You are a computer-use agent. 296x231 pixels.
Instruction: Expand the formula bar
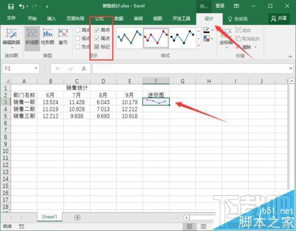click(x=291, y=68)
